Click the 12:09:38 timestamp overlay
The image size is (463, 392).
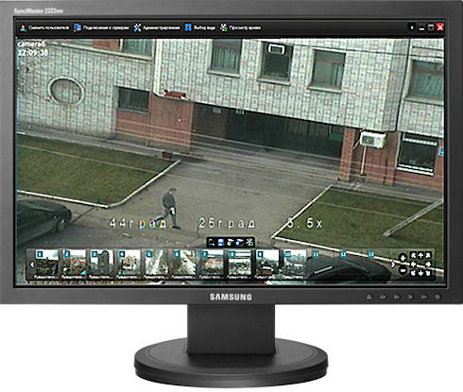click(x=33, y=53)
